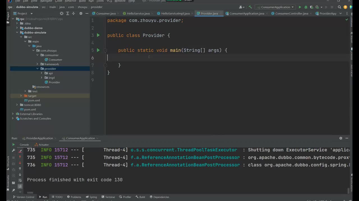Viewport: 359px width, 201px height.
Task: Expand all nodes in the Project panel
Action: [x=68, y=13]
